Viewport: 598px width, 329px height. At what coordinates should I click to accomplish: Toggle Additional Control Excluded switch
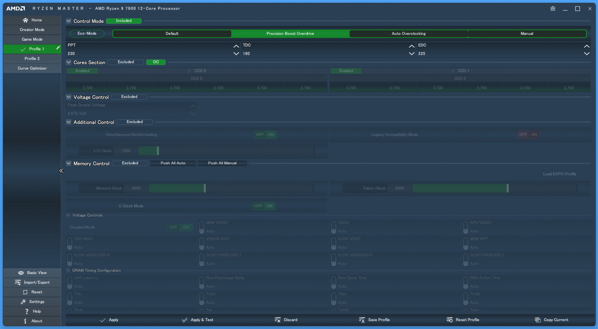tap(135, 122)
